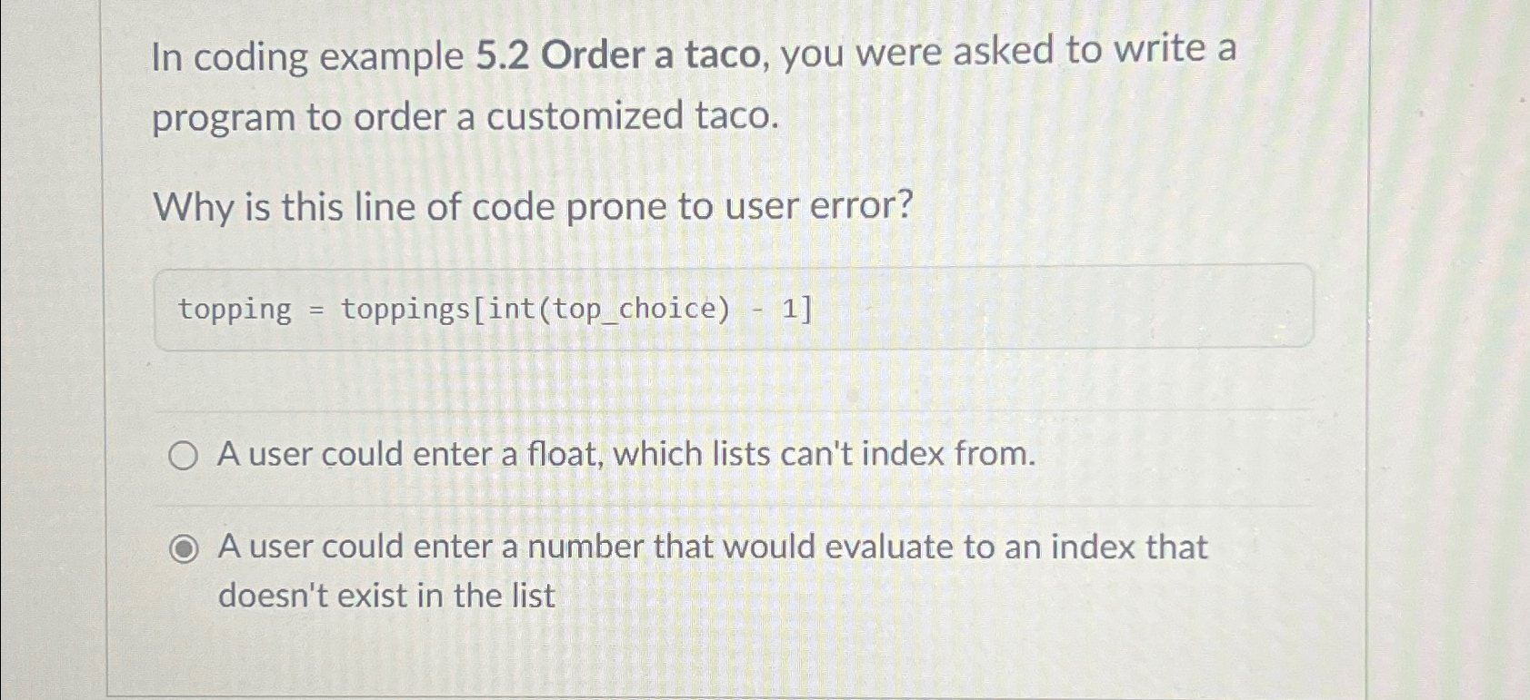This screenshot has width=1530, height=700.
Task: Select the answer text about floats
Action: pyautogui.click(x=625, y=455)
